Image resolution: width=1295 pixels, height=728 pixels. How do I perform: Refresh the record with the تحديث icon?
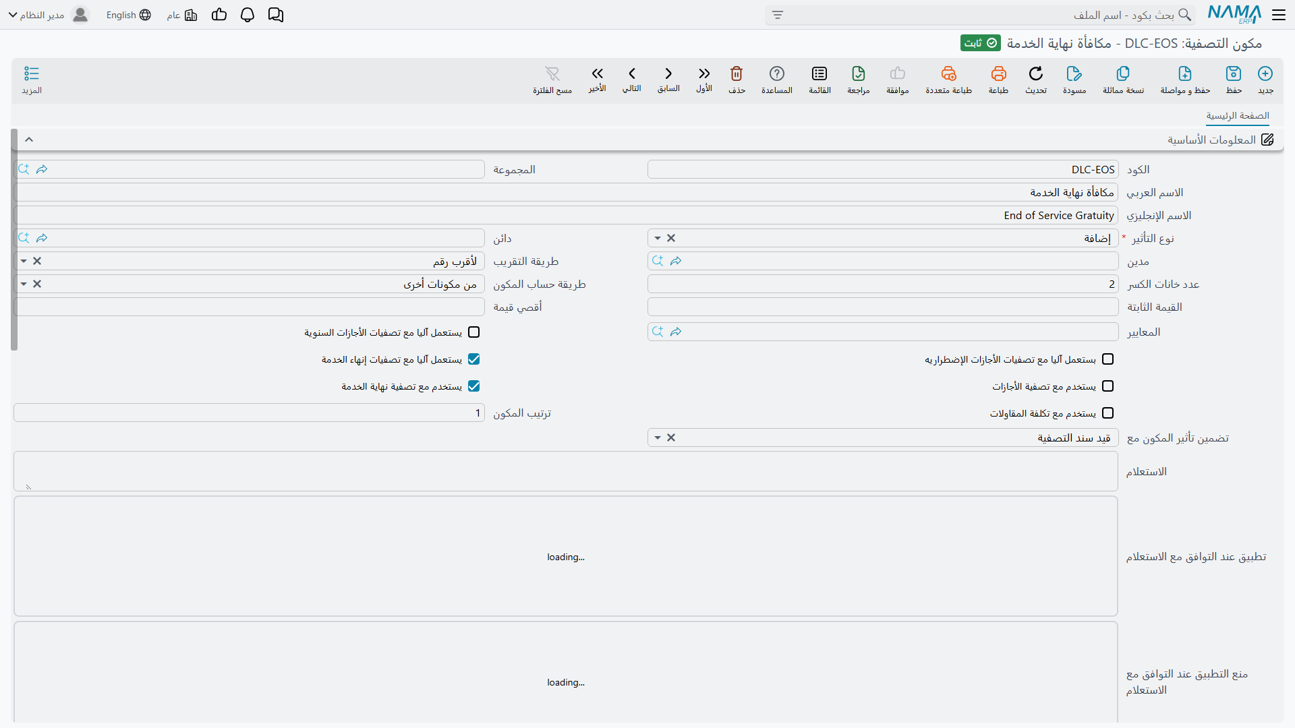pyautogui.click(x=1036, y=73)
